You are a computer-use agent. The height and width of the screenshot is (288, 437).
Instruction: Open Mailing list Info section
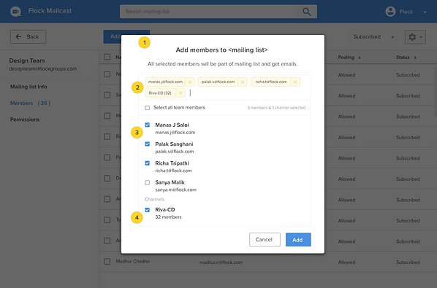tap(28, 87)
